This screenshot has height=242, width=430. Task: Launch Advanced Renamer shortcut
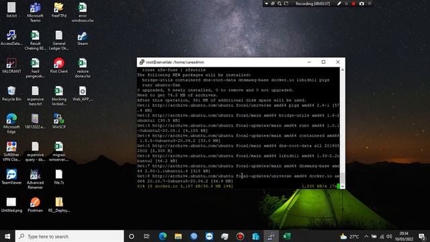(35, 179)
